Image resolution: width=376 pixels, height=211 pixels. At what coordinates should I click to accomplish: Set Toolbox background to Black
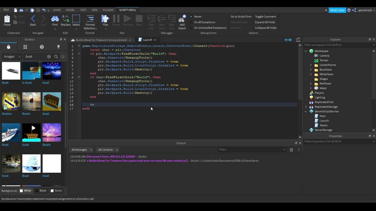41,191
